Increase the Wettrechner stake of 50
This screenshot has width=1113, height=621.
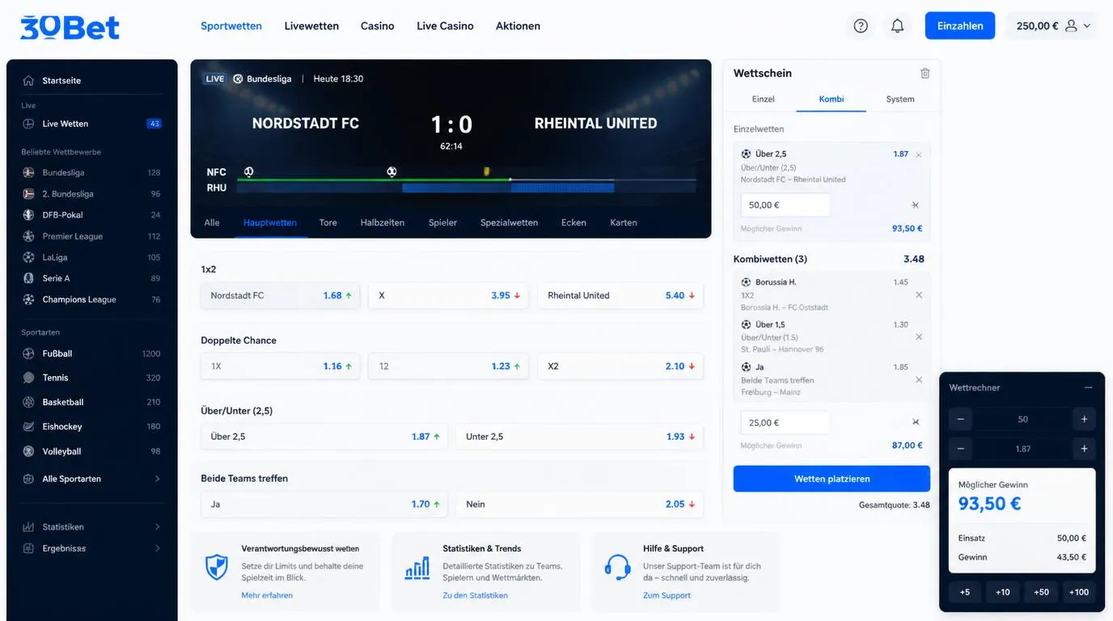point(1084,420)
